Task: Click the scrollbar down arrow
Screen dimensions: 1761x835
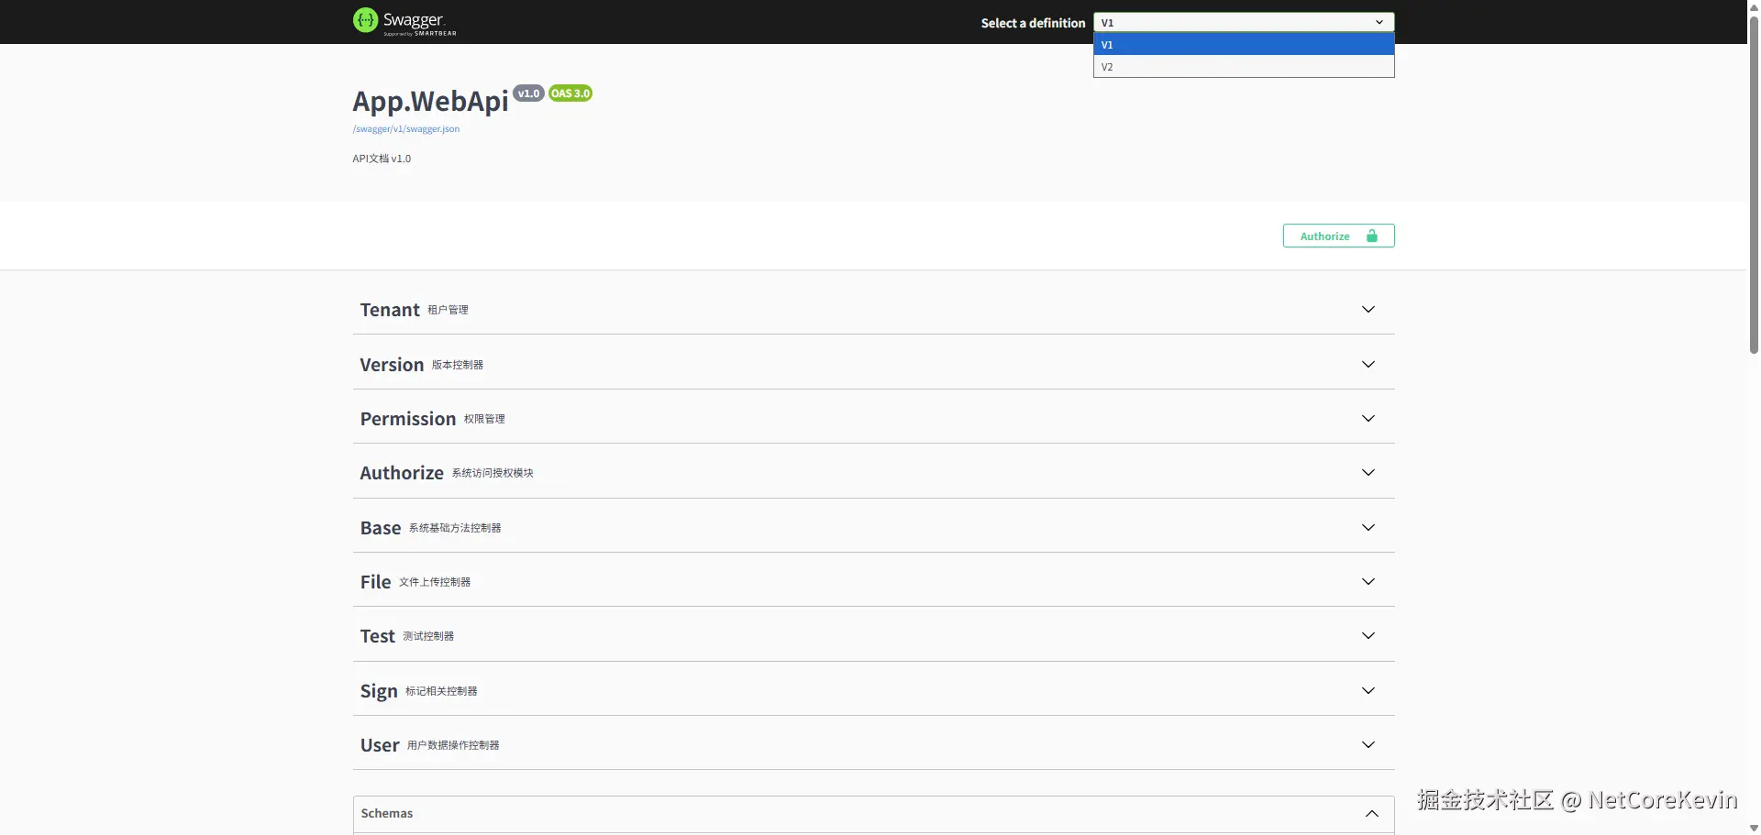Action: (x=1754, y=828)
